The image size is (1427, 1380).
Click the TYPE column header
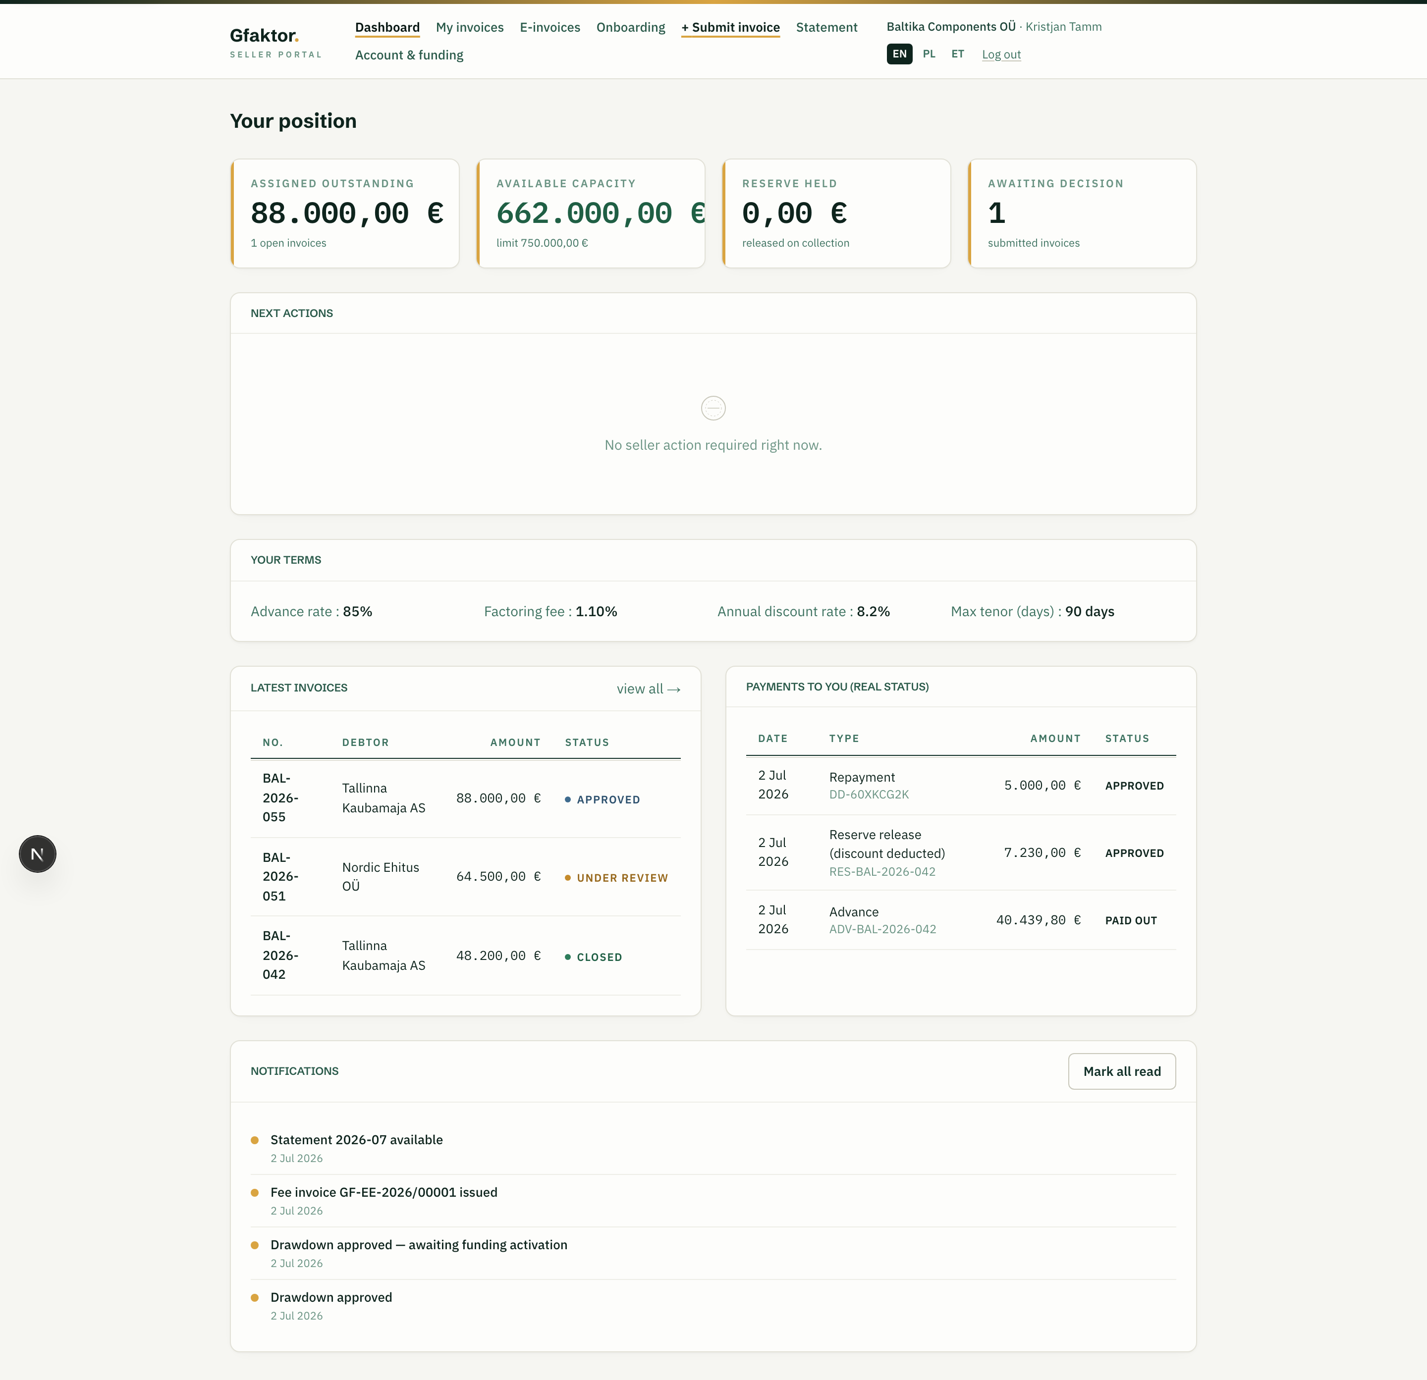pos(844,738)
